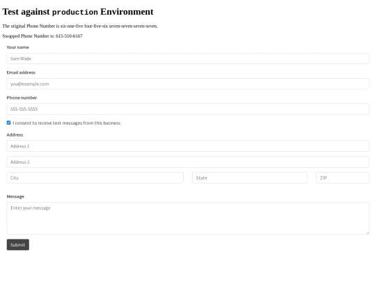Click the 'Email address' label
This screenshot has height=282, width=376.
(x=21, y=72)
